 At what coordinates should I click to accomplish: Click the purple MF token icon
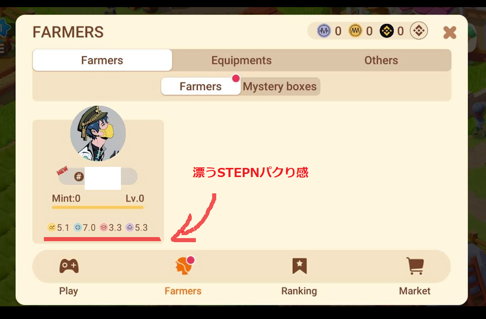pyautogui.click(x=324, y=31)
